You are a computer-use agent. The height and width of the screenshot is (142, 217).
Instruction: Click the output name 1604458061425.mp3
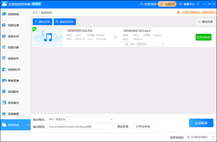(137, 31)
